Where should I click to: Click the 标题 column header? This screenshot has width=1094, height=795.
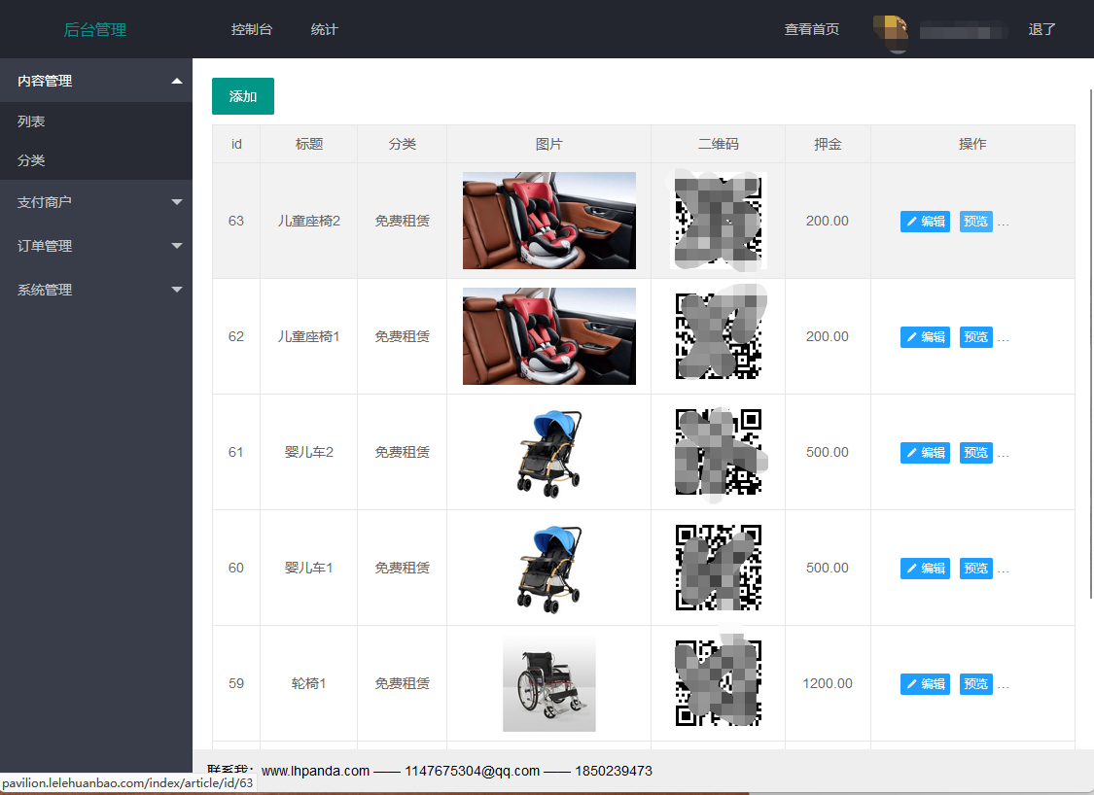point(309,144)
